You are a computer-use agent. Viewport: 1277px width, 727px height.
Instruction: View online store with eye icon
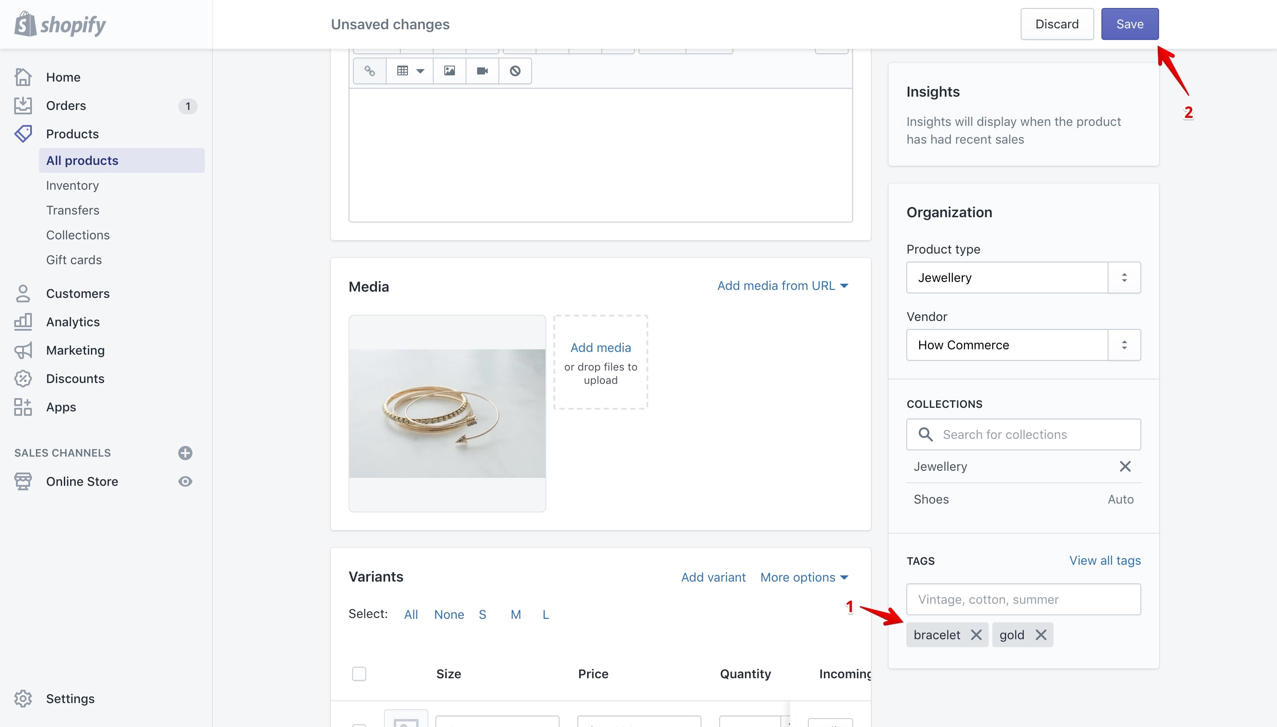click(x=185, y=481)
